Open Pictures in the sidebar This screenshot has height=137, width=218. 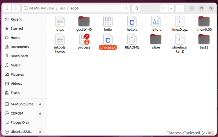click(x=24, y=74)
